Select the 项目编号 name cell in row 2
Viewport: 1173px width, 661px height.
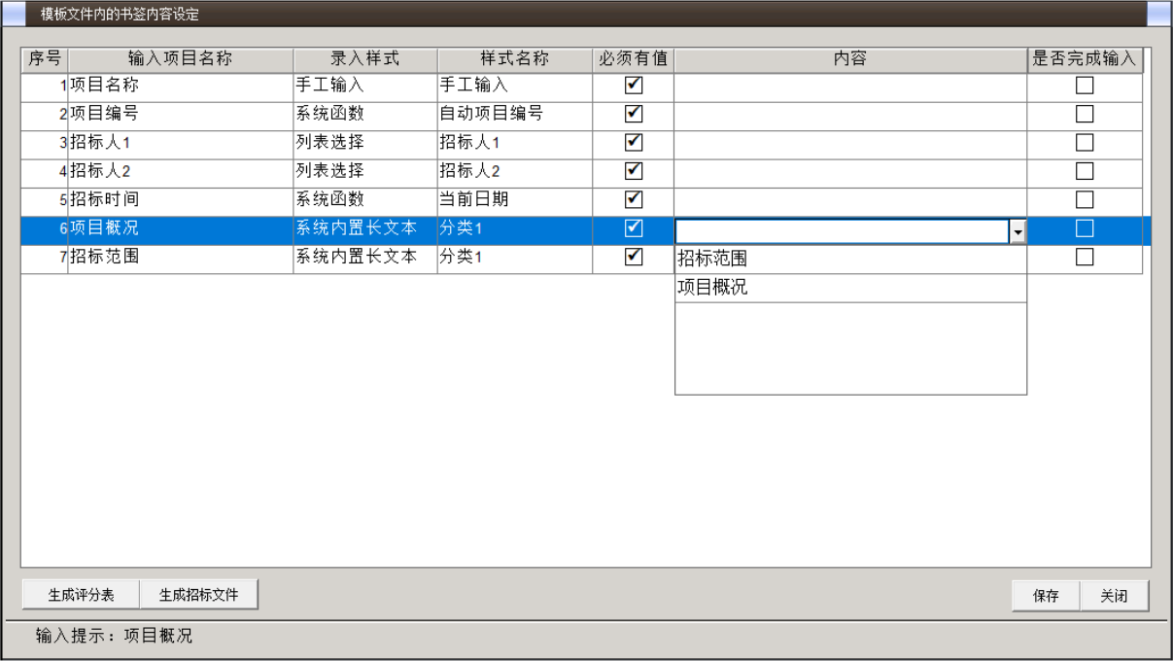coord(181,115)
